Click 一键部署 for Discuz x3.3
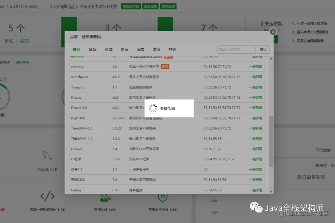The height and width of the screenshot is (223, 335). (256, 97)
